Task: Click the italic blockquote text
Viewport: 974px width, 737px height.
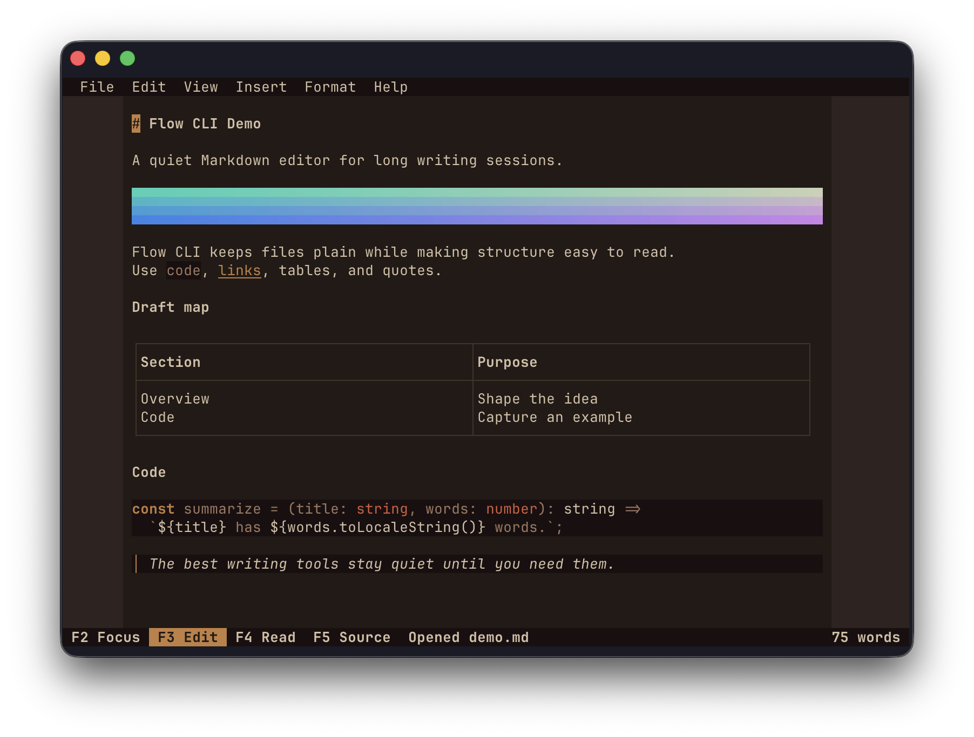Action: coord(382,564)
